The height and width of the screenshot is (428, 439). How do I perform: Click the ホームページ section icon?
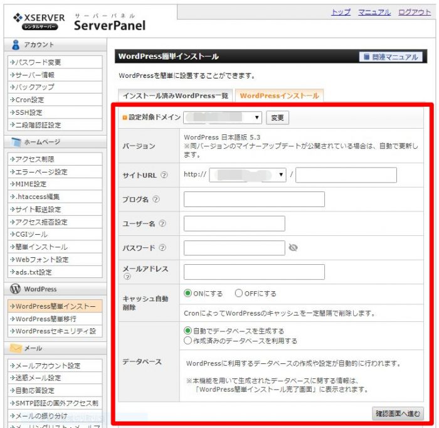16,142
